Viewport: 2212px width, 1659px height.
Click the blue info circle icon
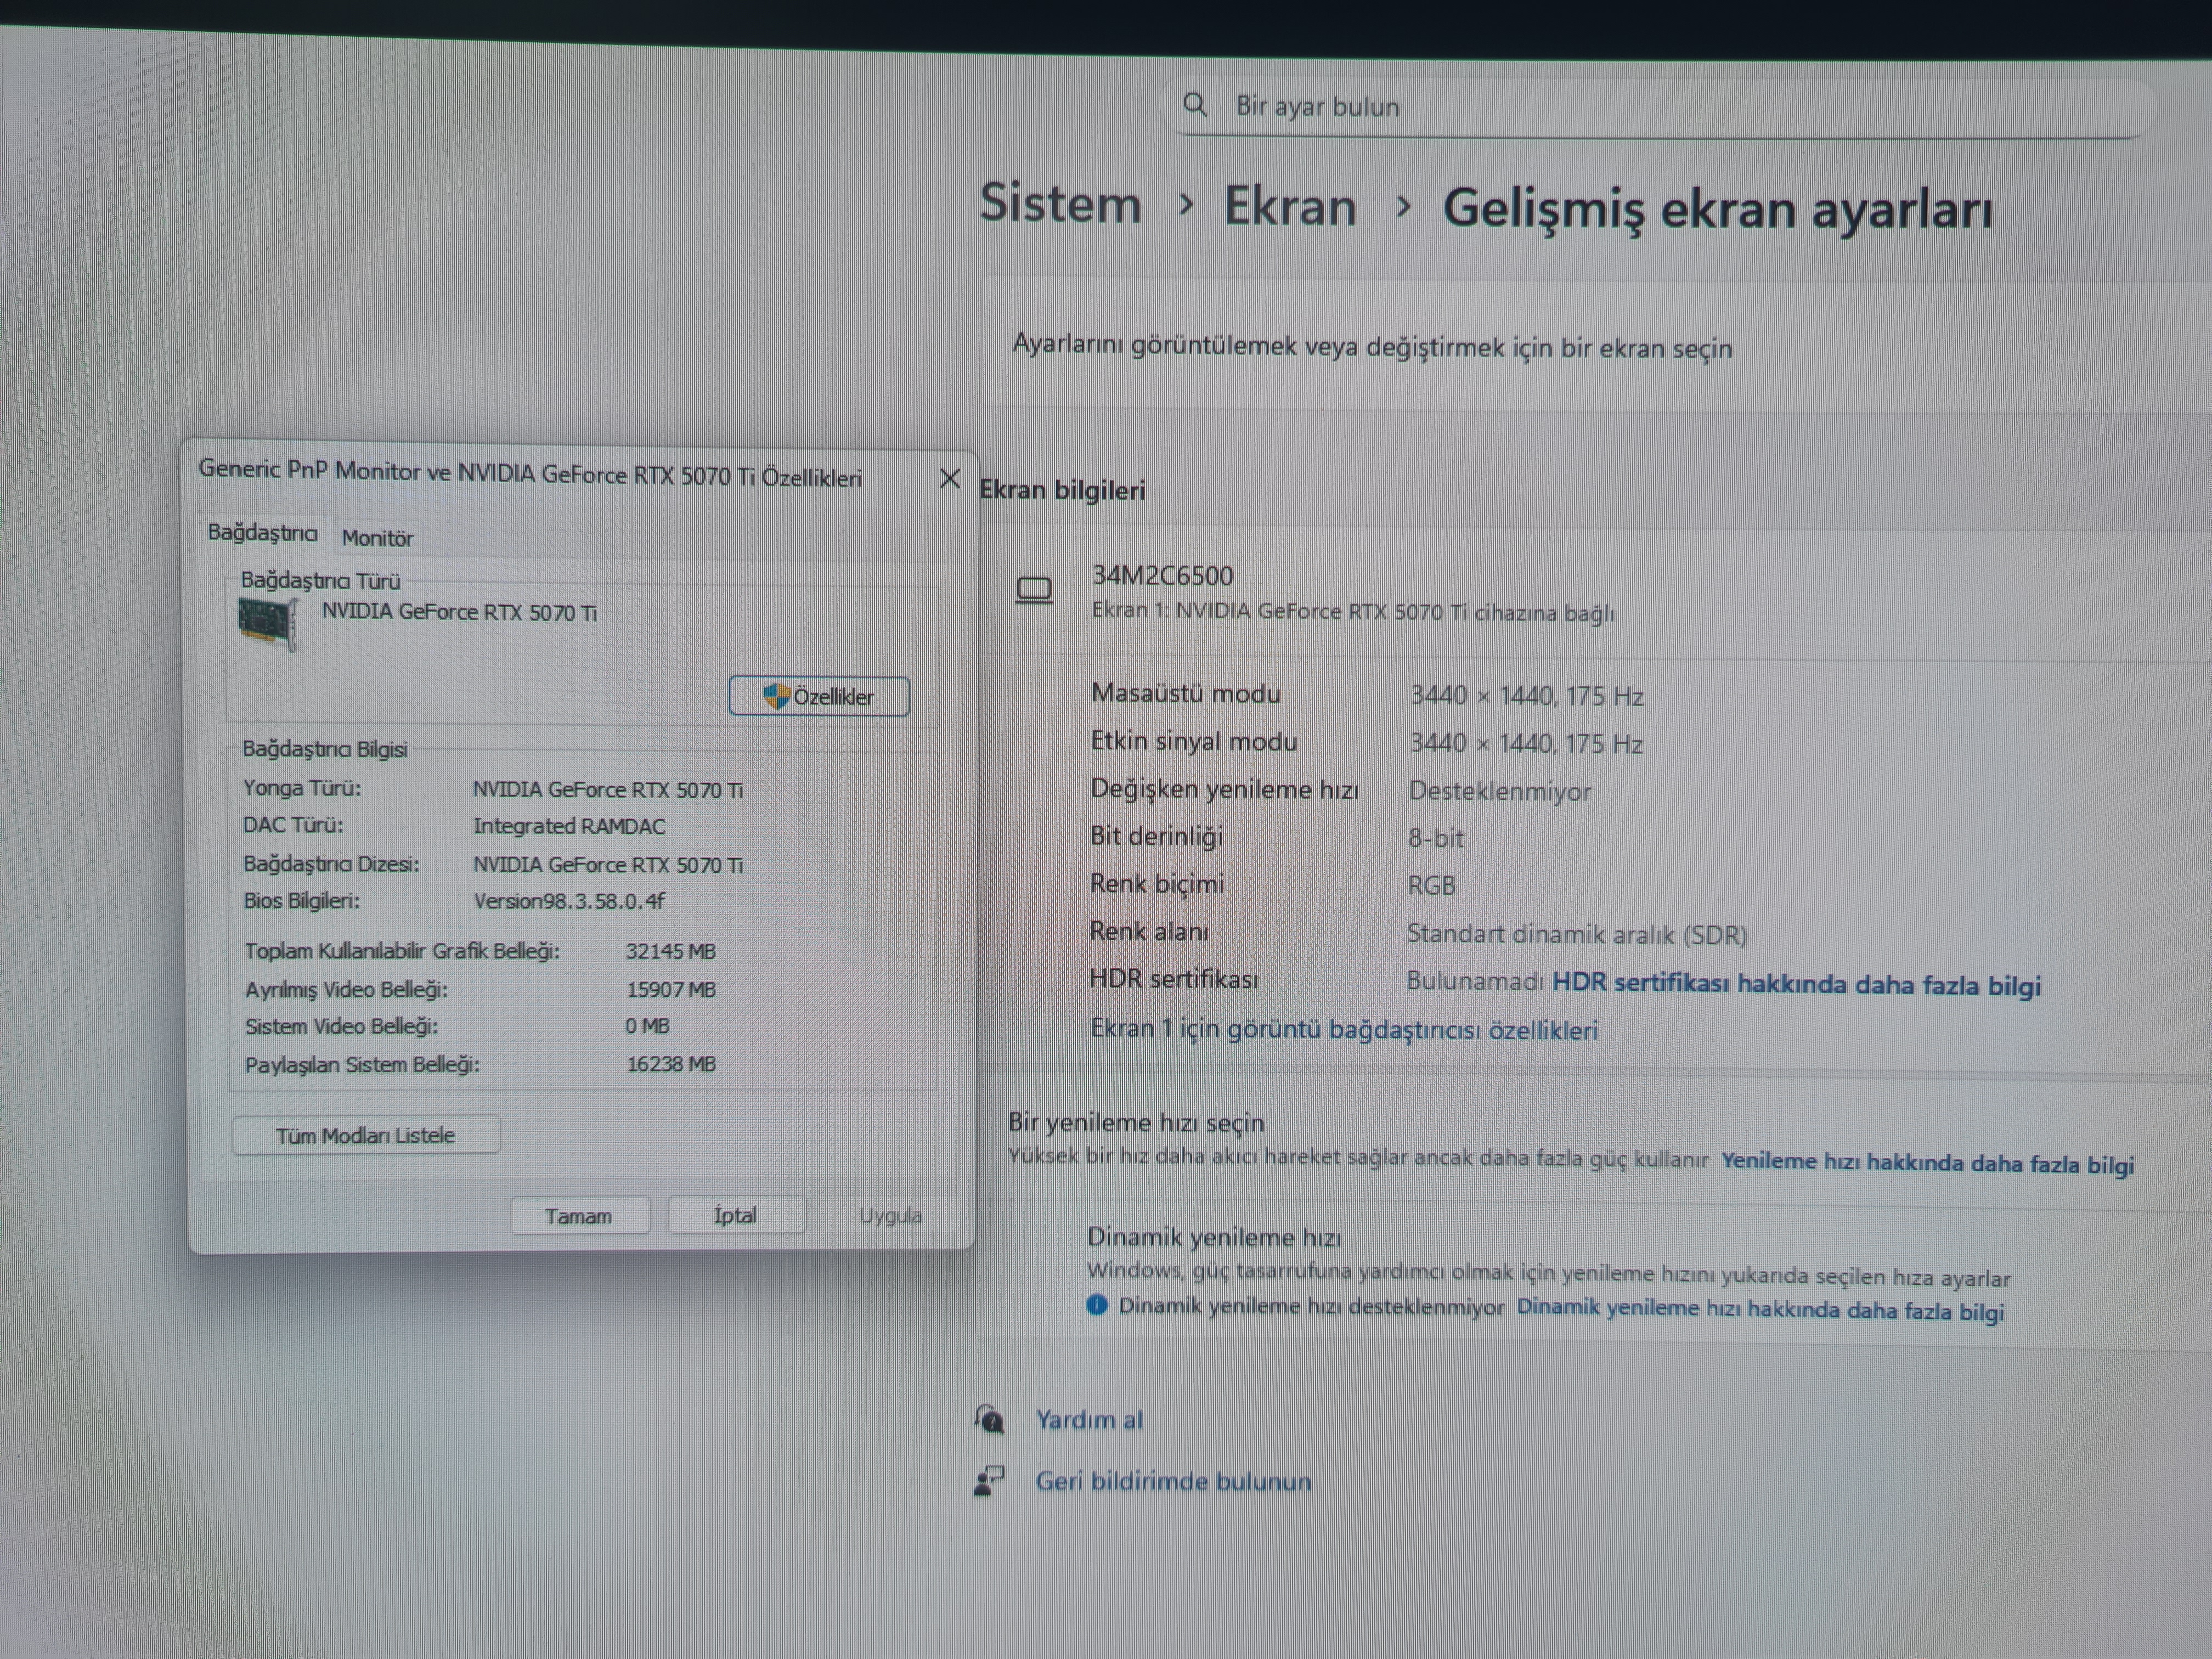(x=1097, y=1305)
